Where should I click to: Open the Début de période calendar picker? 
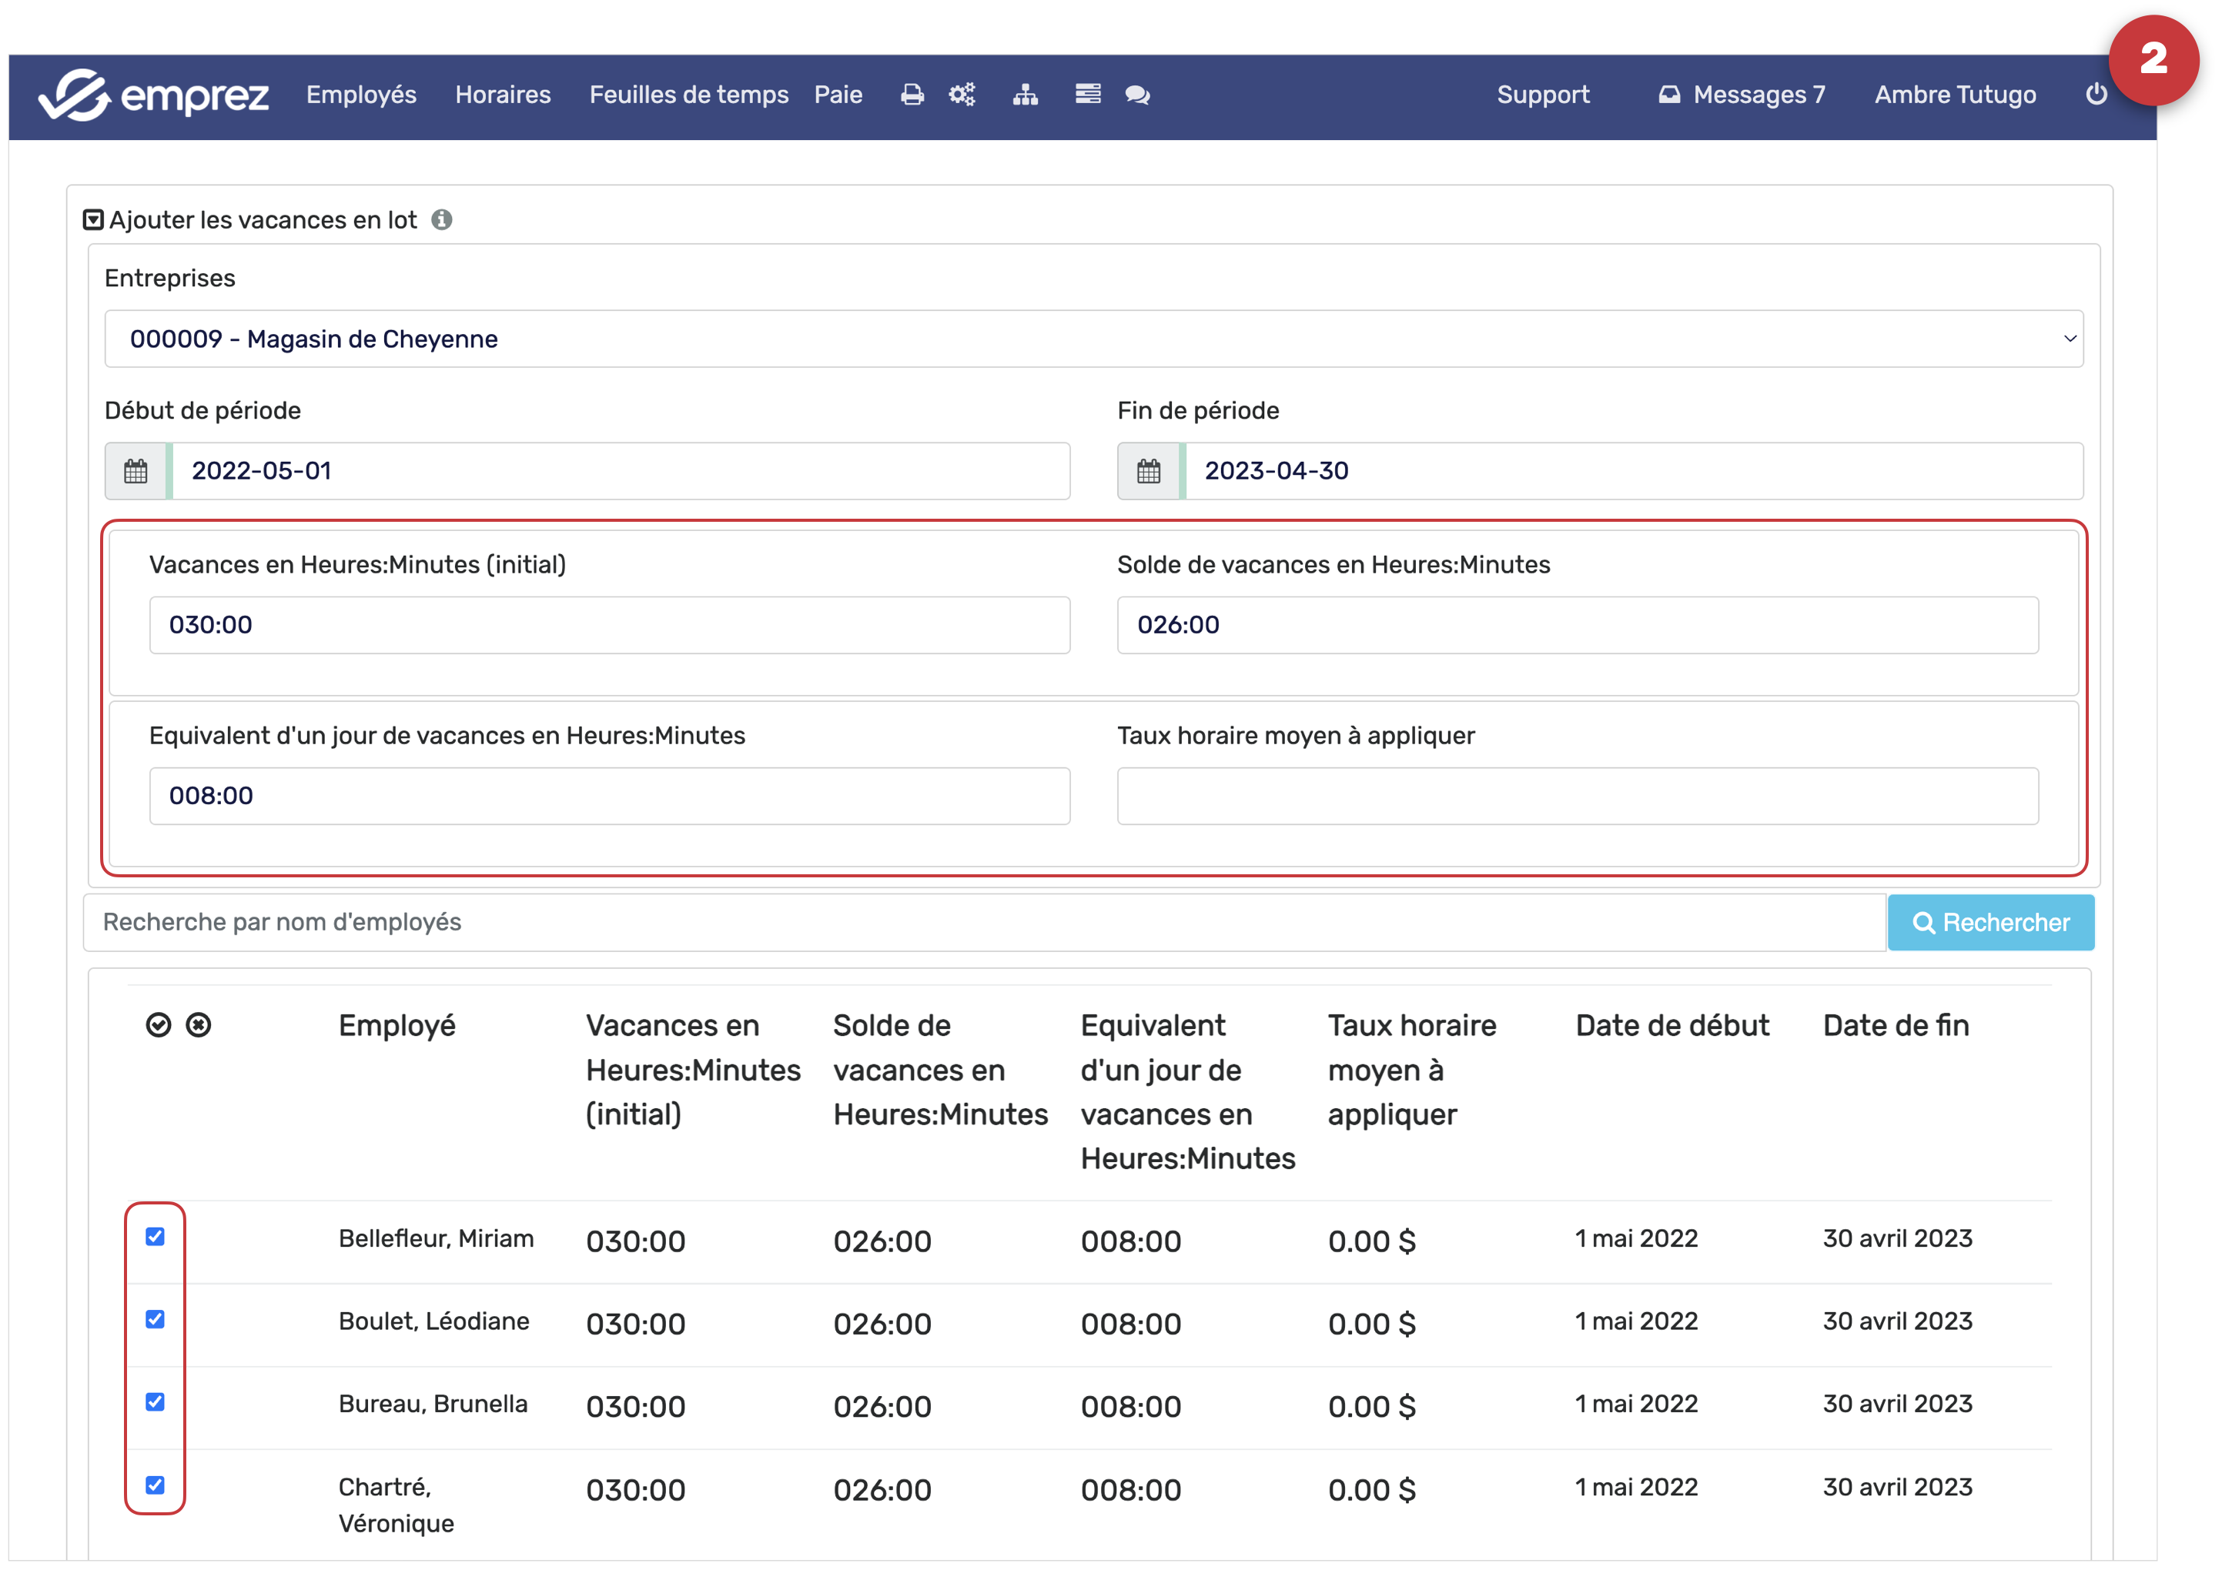(x=136, y=472)
